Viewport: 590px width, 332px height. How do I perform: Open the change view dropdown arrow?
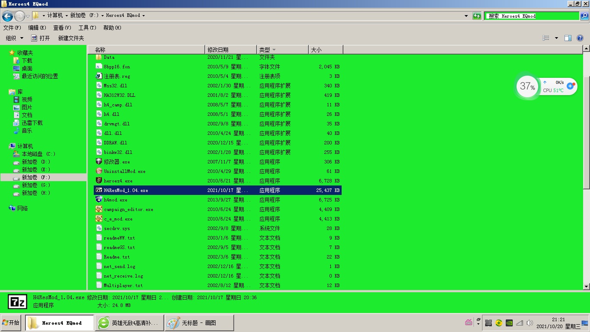556,38
